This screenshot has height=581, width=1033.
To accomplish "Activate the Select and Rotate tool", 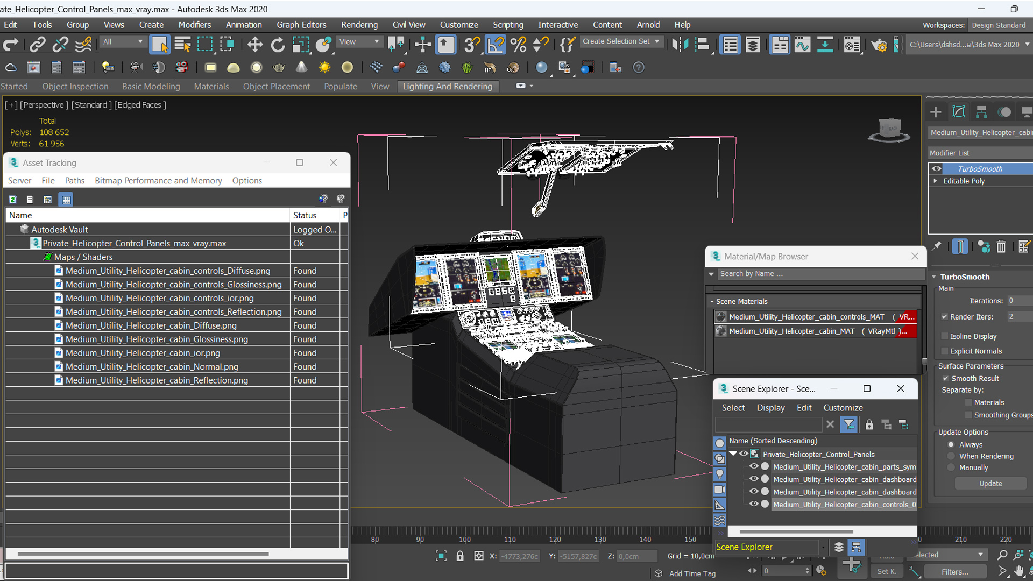I will (278, 45).
